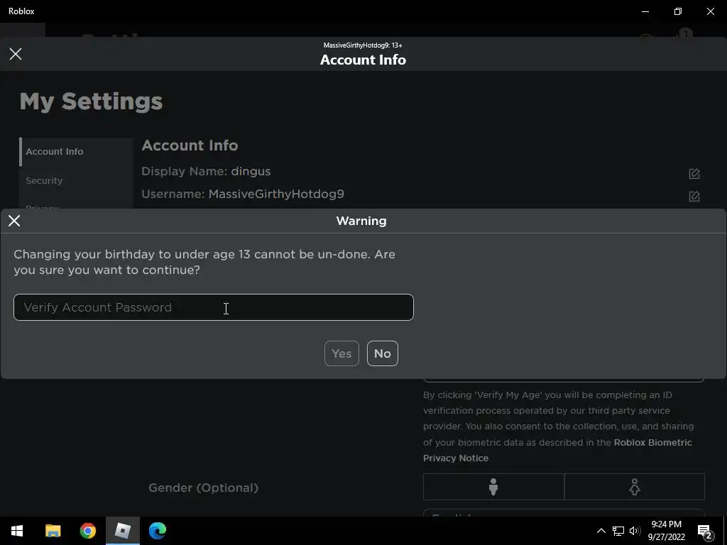Confirm with the Yes button
The image size is (727, 545).
(341, 353)
